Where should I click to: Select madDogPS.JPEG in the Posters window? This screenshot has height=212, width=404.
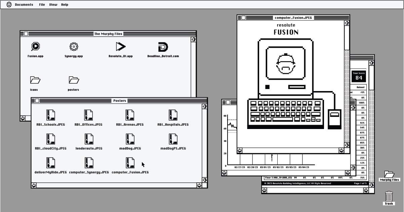pyautogui.click(x=173, y=139)
